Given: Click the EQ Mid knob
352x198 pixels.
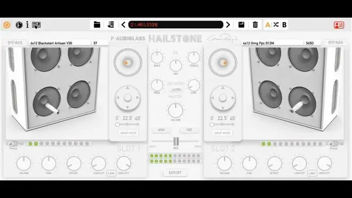Looking at the screenshot, I should click(x=176, y=66).
